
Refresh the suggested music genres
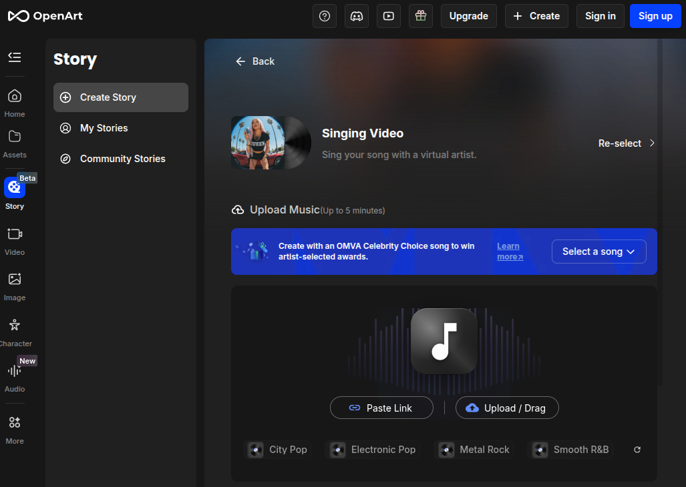637,450
